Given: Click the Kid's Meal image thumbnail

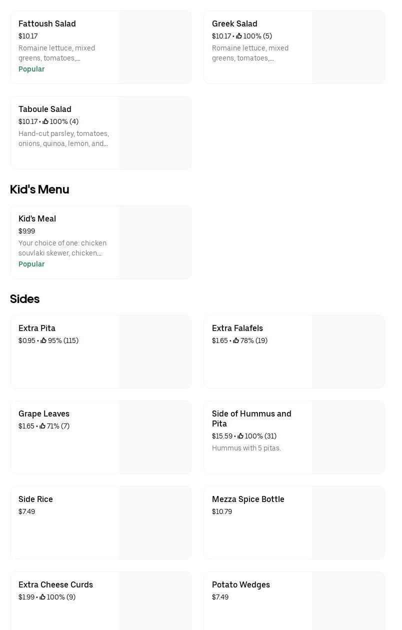Looking at the screenshot, I should [155, 242].
